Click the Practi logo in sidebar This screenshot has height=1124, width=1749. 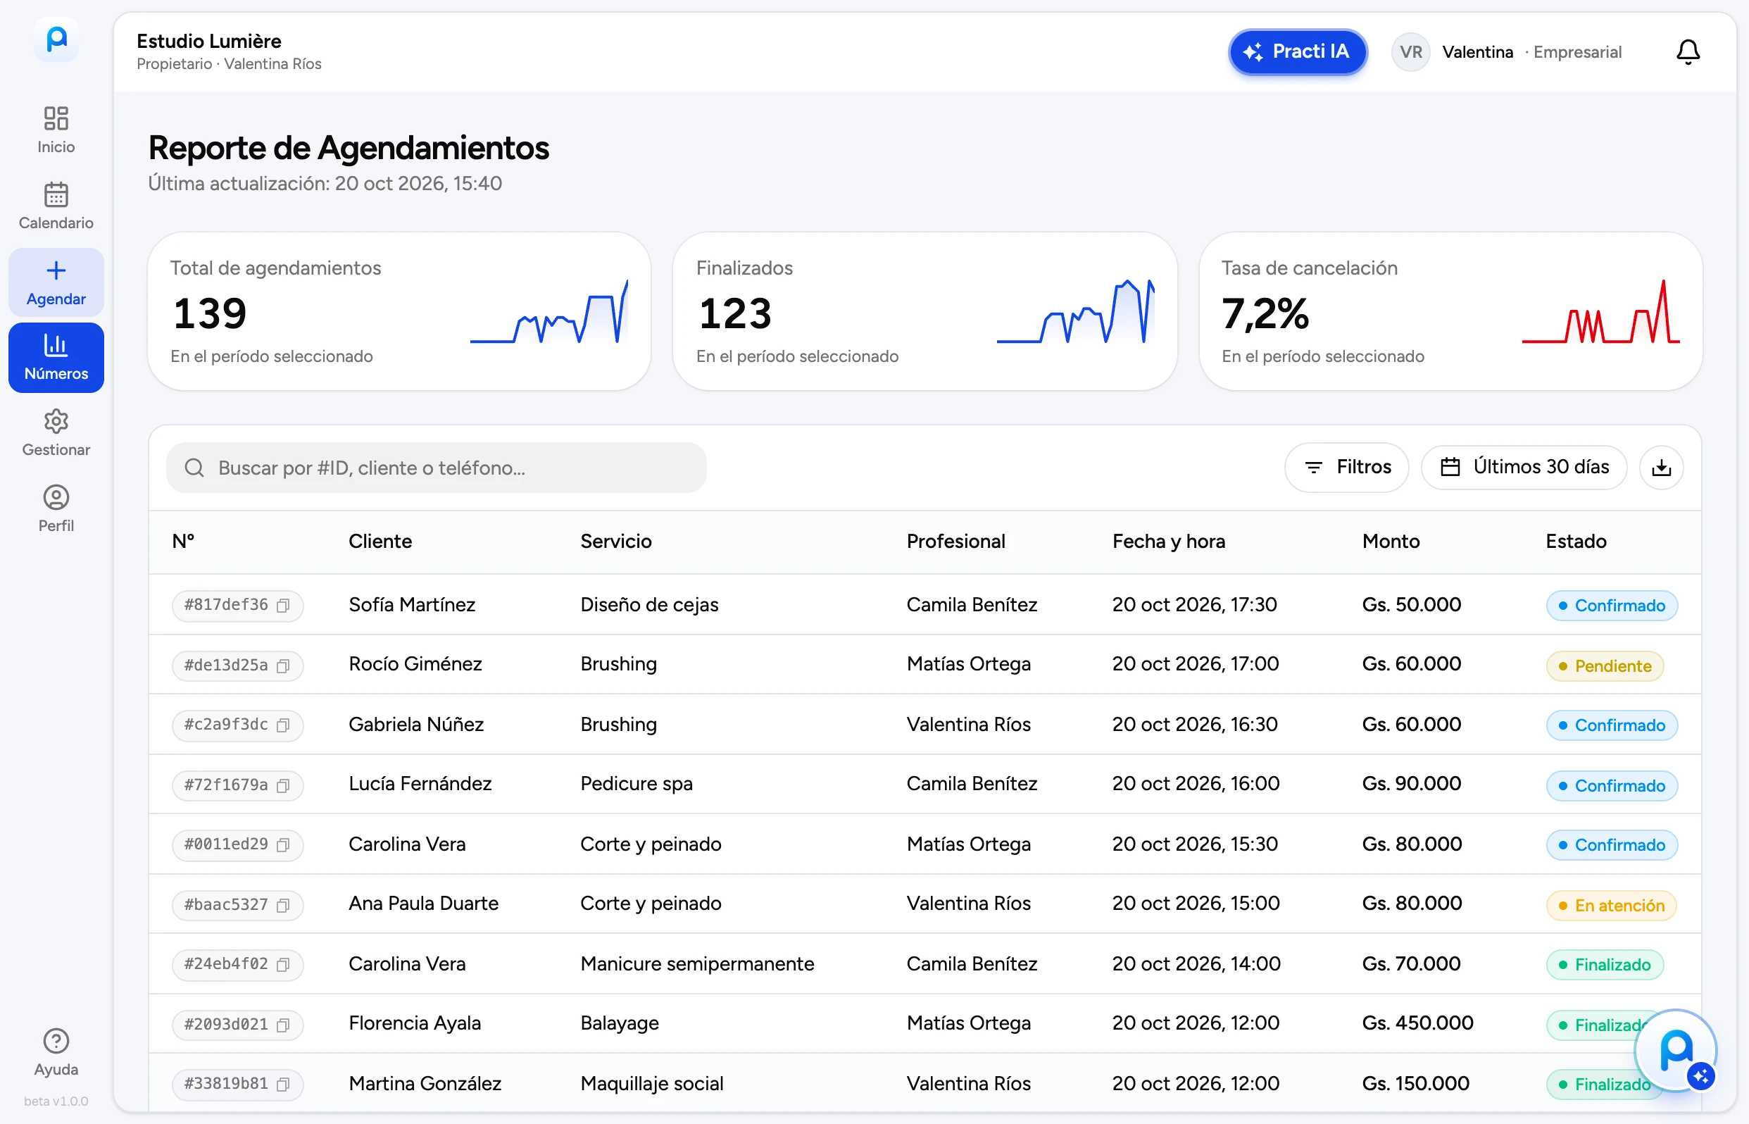(x=56, y=39)
